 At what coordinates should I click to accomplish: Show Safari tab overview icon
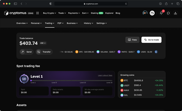pos(178,4)
